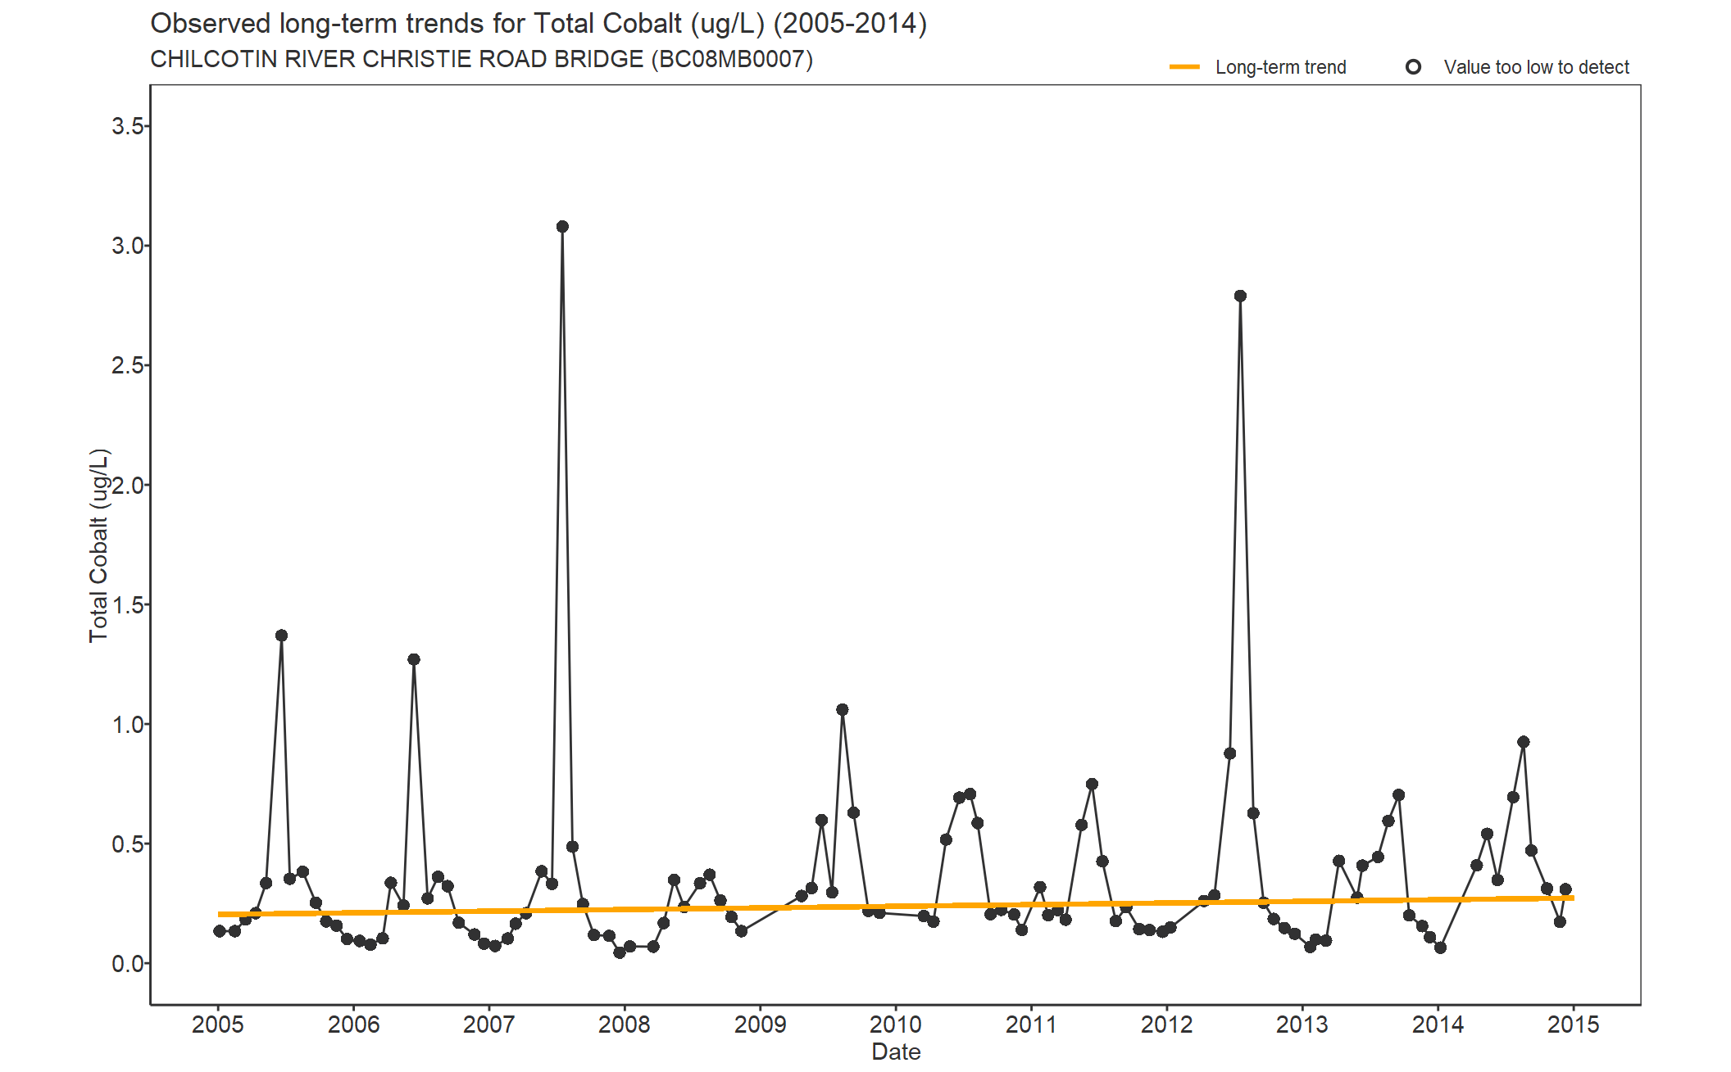Click the 2012 x-axis tick label
This screenshot has height=1072, width=1731.
(1167, 1025)
